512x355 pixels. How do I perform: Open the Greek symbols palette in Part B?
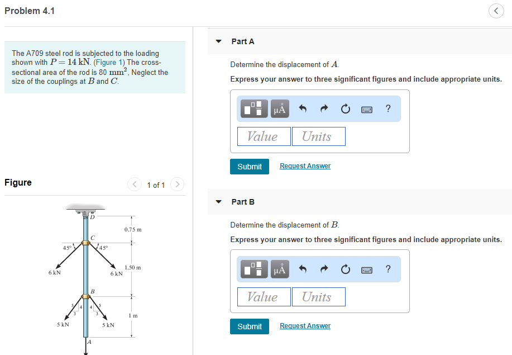pos(280,269)
